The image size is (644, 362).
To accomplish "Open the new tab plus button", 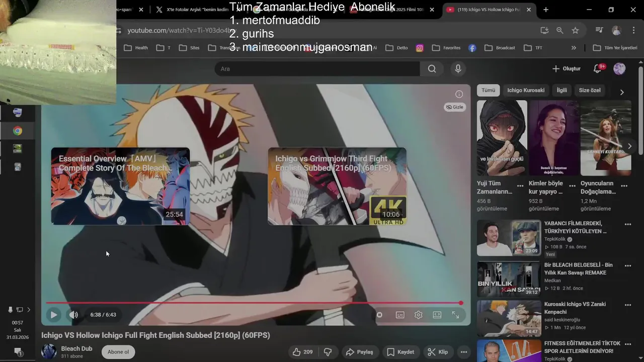I will click(x=546, y=10).
